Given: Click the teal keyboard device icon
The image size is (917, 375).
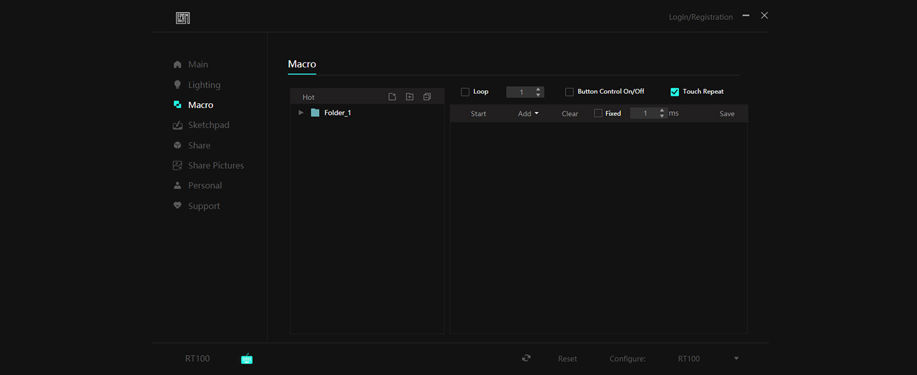Looking at the screenshot, I should pyautogui.click(x=247, y=359).
